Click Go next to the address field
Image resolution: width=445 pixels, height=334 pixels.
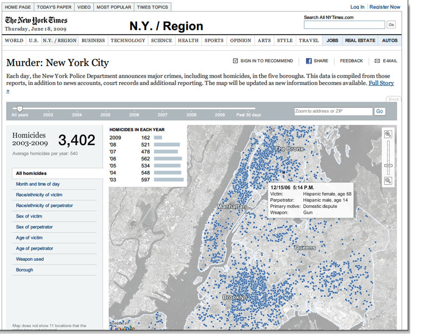(x=380, y=111)
